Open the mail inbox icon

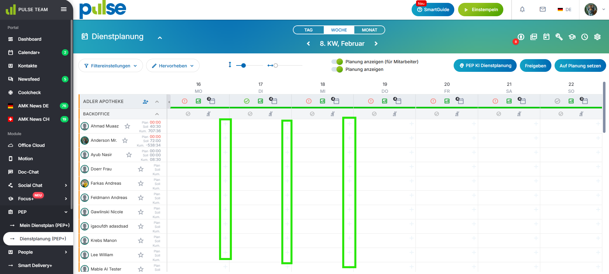point(542,10)
